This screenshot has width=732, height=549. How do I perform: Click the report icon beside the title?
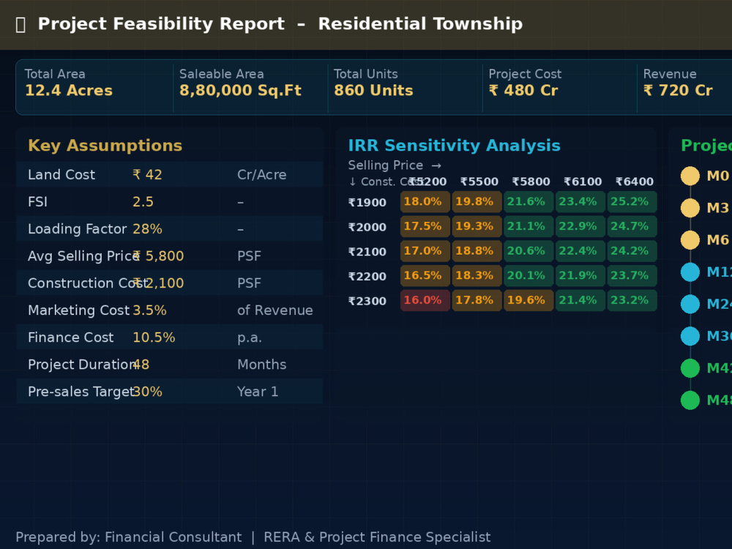pyautogui.click(x=20, y=24)
